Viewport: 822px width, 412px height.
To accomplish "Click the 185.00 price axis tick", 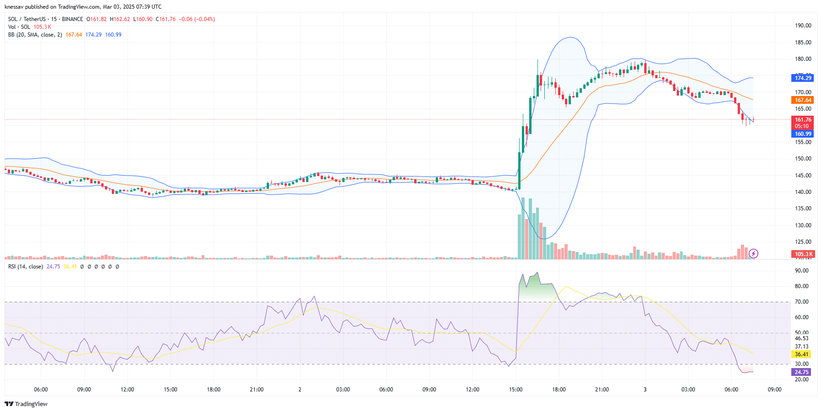I will click(803, 43).
